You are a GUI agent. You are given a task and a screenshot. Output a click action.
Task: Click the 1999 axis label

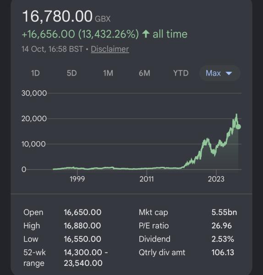point(77,179)
